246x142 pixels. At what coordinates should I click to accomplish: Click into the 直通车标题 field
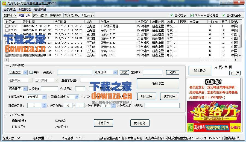click(106, 80)
